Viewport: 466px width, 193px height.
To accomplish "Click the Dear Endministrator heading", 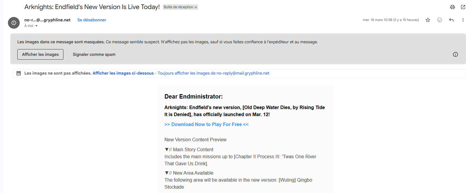I will pos(194,96).
